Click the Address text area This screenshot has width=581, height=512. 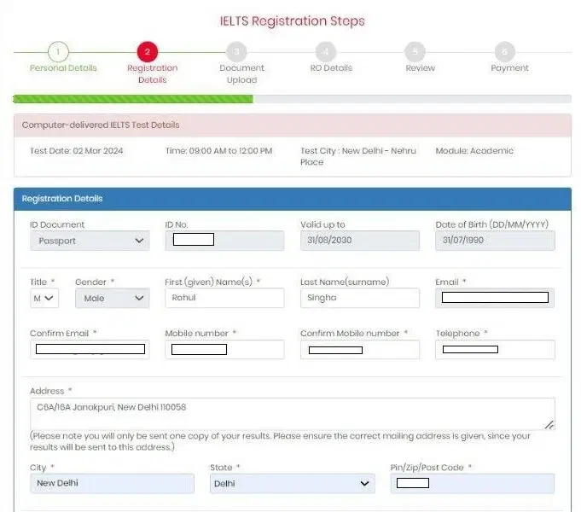(293, 414)
